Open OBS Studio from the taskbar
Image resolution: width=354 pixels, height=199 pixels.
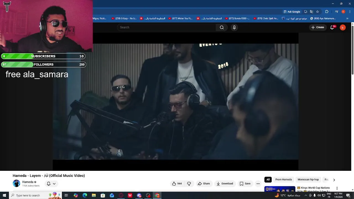pos(148,195)
